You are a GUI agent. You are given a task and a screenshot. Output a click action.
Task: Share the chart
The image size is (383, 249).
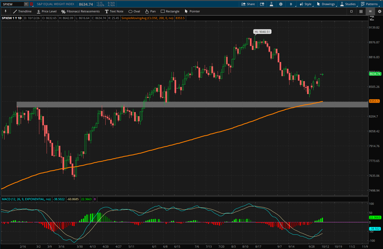(248, 4)
